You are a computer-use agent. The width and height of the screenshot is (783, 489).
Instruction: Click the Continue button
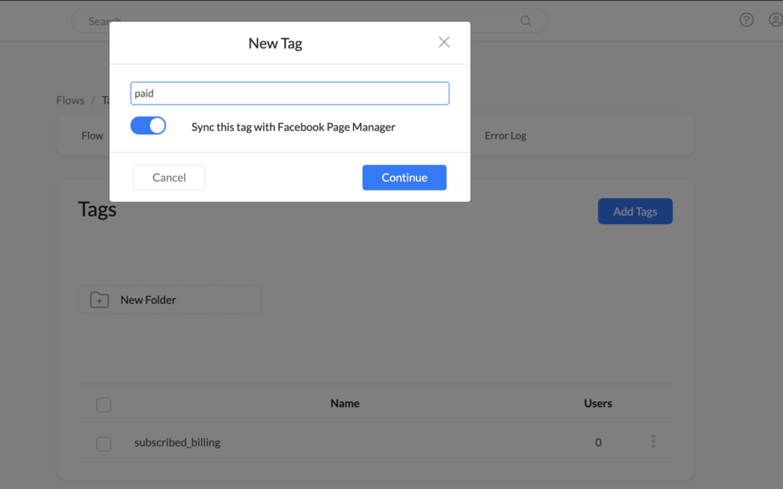(404, 178)
